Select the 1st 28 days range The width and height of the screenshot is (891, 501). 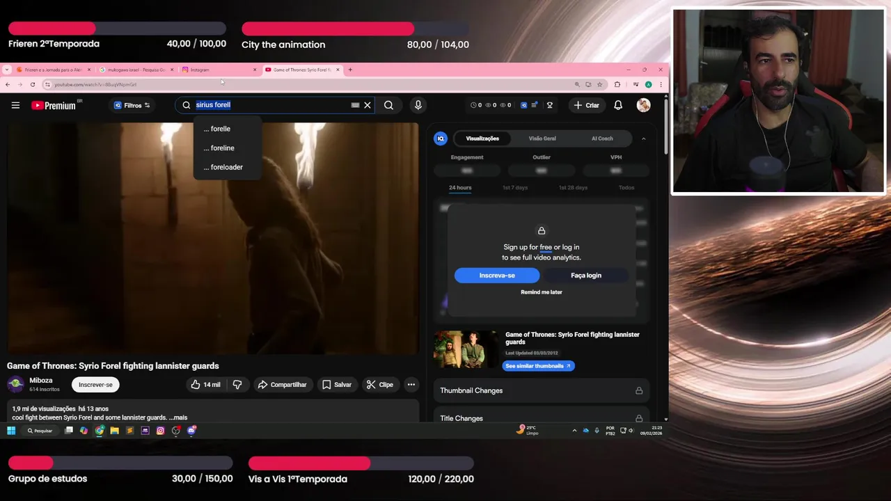(x=573, y=188)
